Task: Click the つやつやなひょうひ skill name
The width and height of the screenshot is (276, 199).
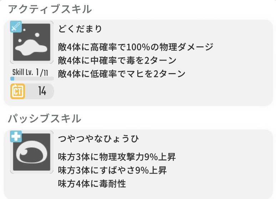Action: point(98,139)
